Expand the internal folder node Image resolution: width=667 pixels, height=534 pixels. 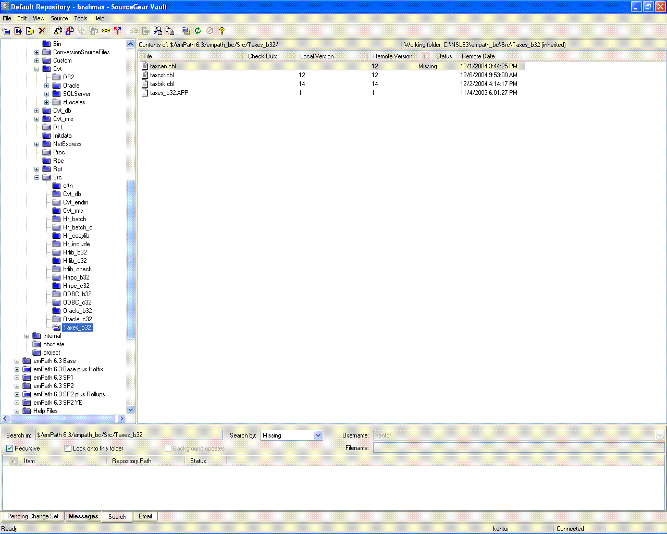coord(27,336)
